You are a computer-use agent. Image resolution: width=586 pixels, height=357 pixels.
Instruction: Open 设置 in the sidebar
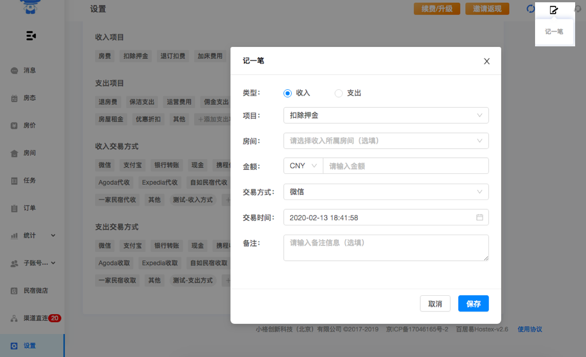point(32,346)
